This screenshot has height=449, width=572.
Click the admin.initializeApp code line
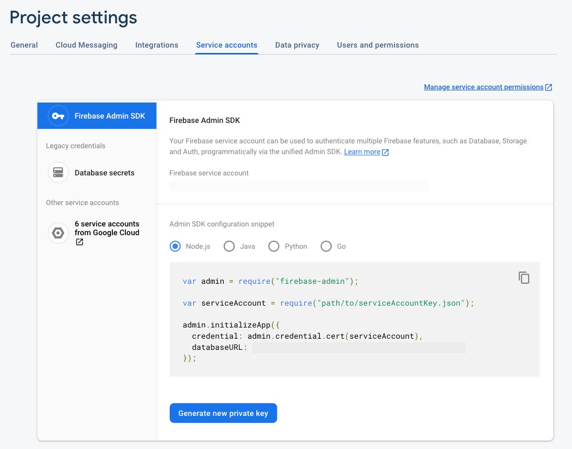[232, 325]
